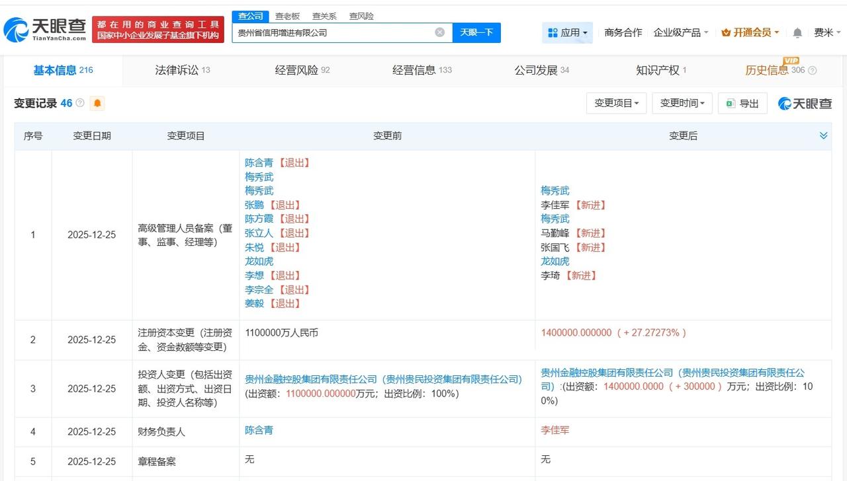Click the alert bell beside 变更记录
This screenshot has width=847, height=481.
click(97, 103)
